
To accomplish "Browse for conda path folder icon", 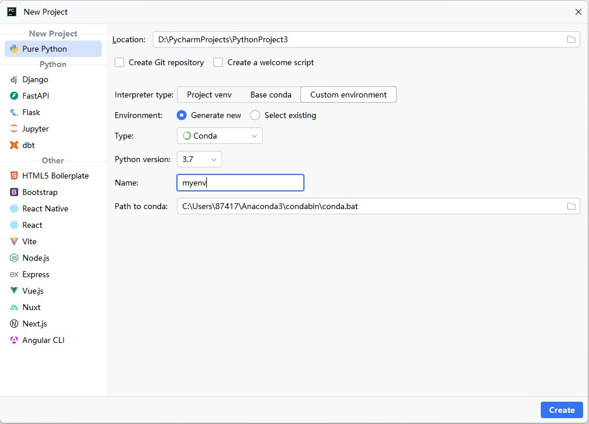I will [x=571, y=206].
